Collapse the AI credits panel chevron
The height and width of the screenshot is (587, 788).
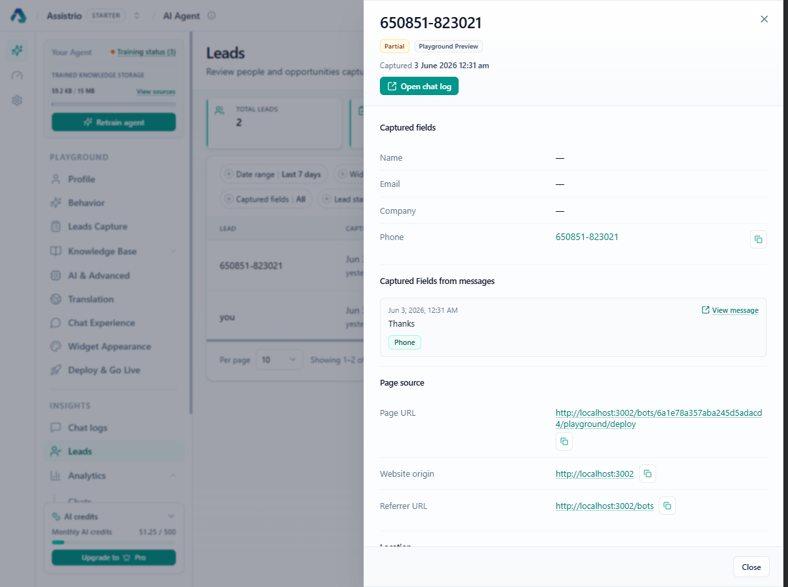[x=171, y=516]
